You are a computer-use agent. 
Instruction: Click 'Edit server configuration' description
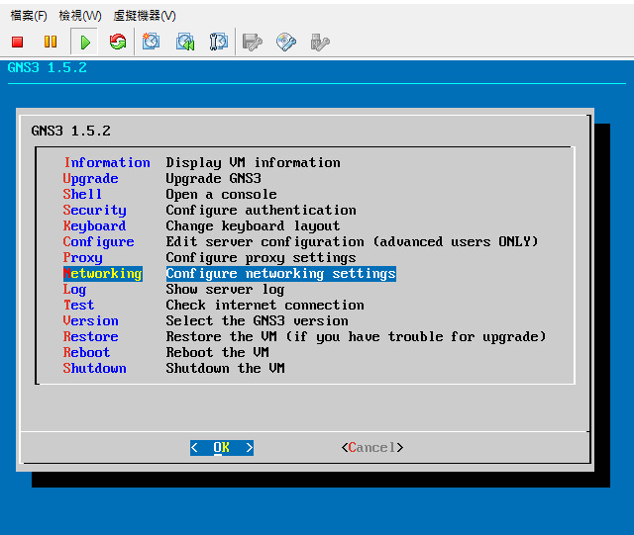[x=352, y=242]
